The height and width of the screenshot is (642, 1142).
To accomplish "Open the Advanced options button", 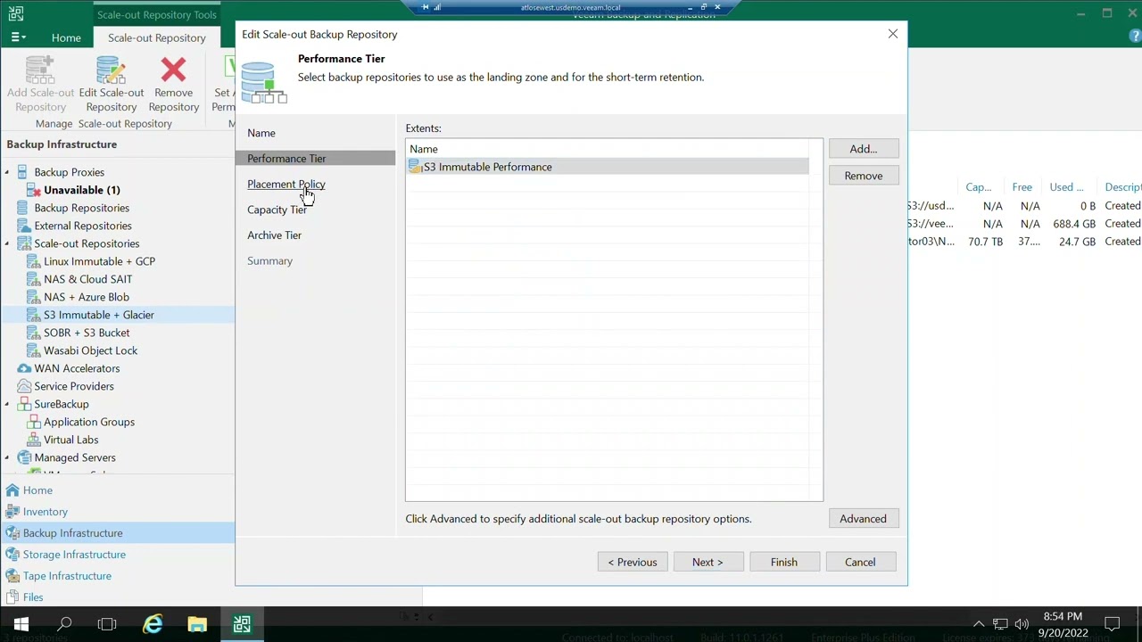I will tap(863, 519).
